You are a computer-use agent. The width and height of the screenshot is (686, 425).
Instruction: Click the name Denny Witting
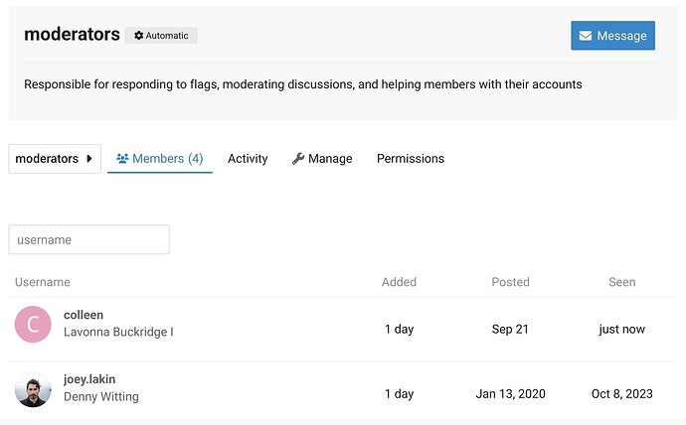pyautogui.click(x=101, y=396)
